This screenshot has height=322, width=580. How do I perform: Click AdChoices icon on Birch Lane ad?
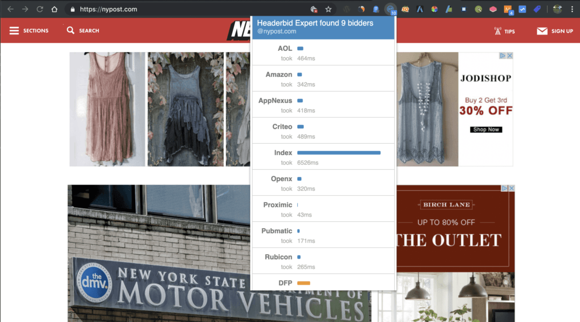(x=504, y=188)
